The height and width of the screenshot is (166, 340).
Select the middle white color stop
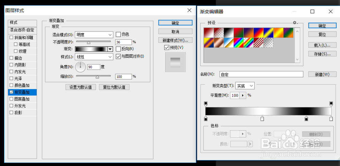[262, 118]
